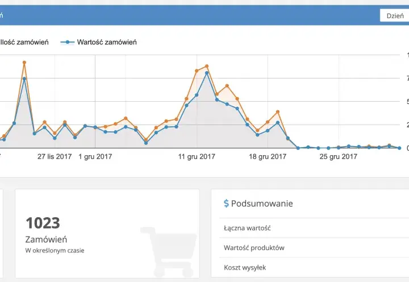Click the Zamówień label
Viewport: 409px width, 282px height.
[x=46, y=239]
